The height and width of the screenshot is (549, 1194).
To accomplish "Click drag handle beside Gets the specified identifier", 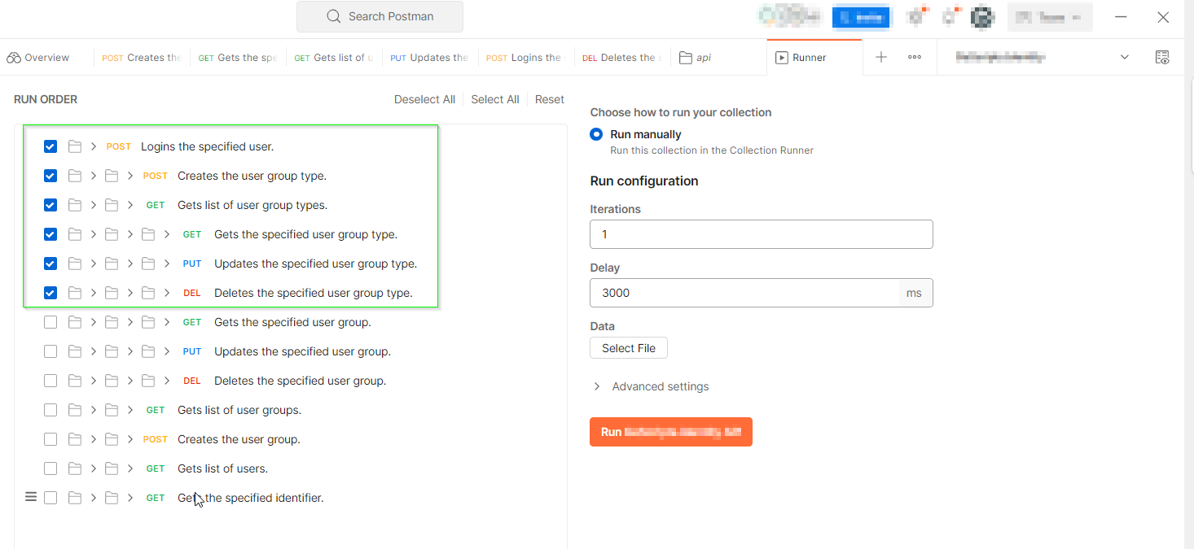I will tap(31, 497).
